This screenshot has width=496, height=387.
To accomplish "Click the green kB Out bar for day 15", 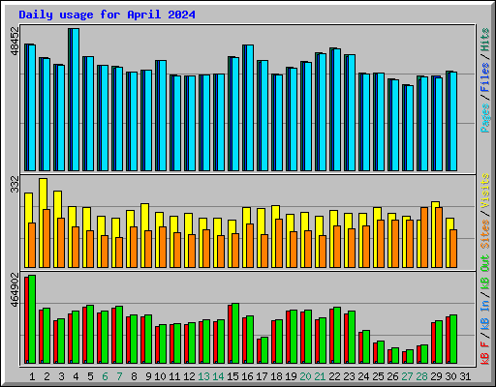I will point(235,333).
